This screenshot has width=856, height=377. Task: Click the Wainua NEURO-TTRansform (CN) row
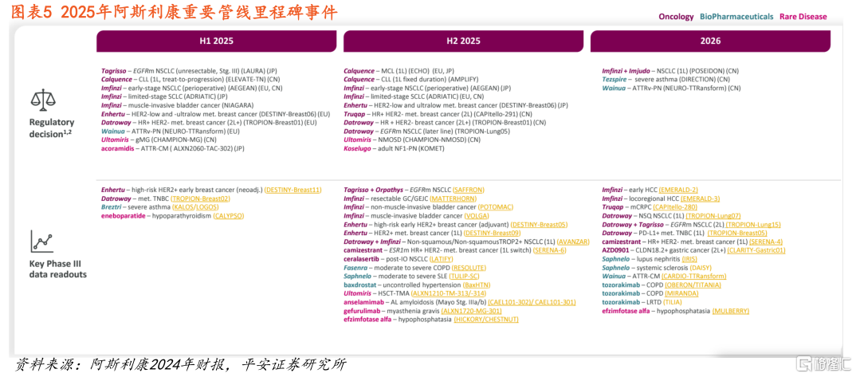point(671,88)
